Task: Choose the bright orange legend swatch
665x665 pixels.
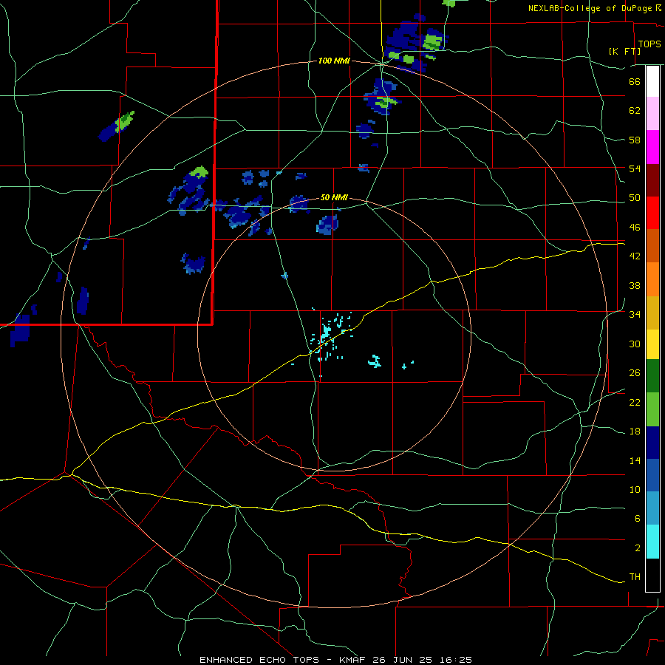Action: pyautogui.click(x=652, y=279)
